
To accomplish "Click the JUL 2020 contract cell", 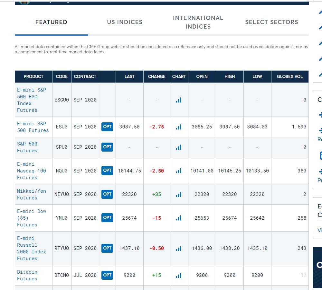I will tap(85, 275).
